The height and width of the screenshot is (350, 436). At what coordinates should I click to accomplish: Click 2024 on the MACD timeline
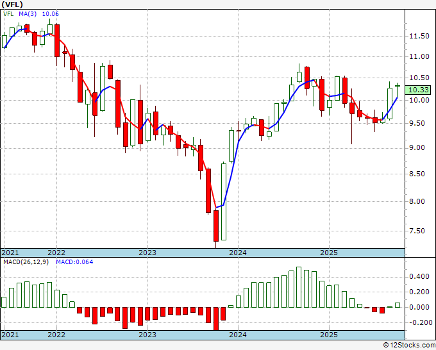(238, 335)
